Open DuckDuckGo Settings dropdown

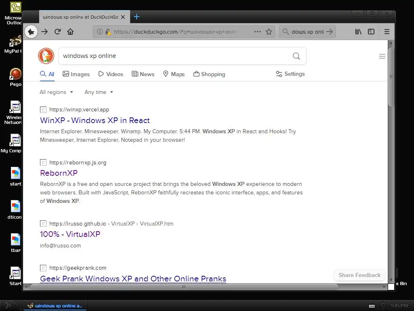(290, 74)
